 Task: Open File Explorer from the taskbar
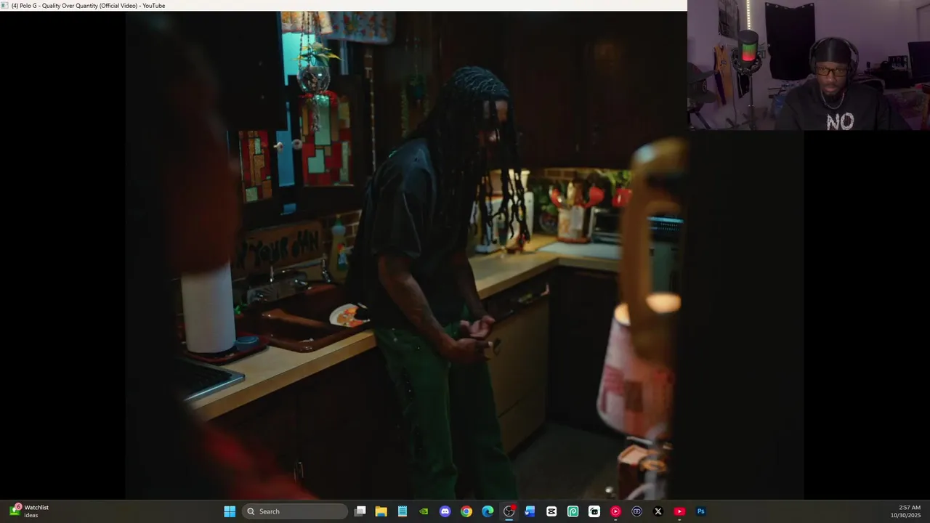click(x=381, y=511)
